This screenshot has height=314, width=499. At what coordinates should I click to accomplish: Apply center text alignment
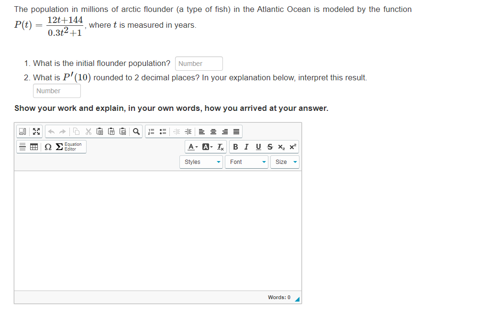click(212, 131)
